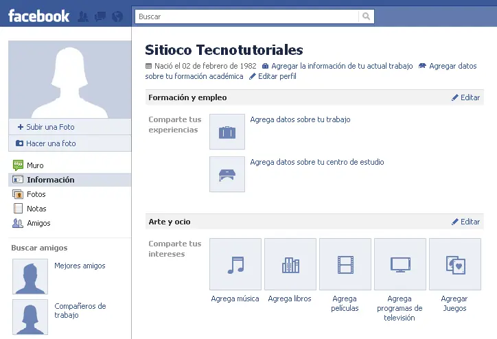Click the Mejores amigos avatar thumbnail
497x339 pixels.
[x=30, y=277]
